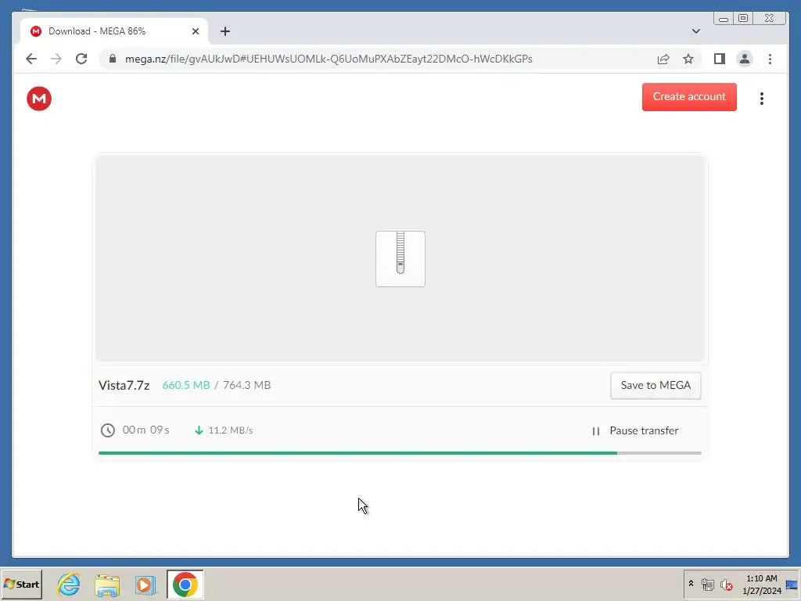
Task: Go back in browser history
Action: tap(31, 59)
